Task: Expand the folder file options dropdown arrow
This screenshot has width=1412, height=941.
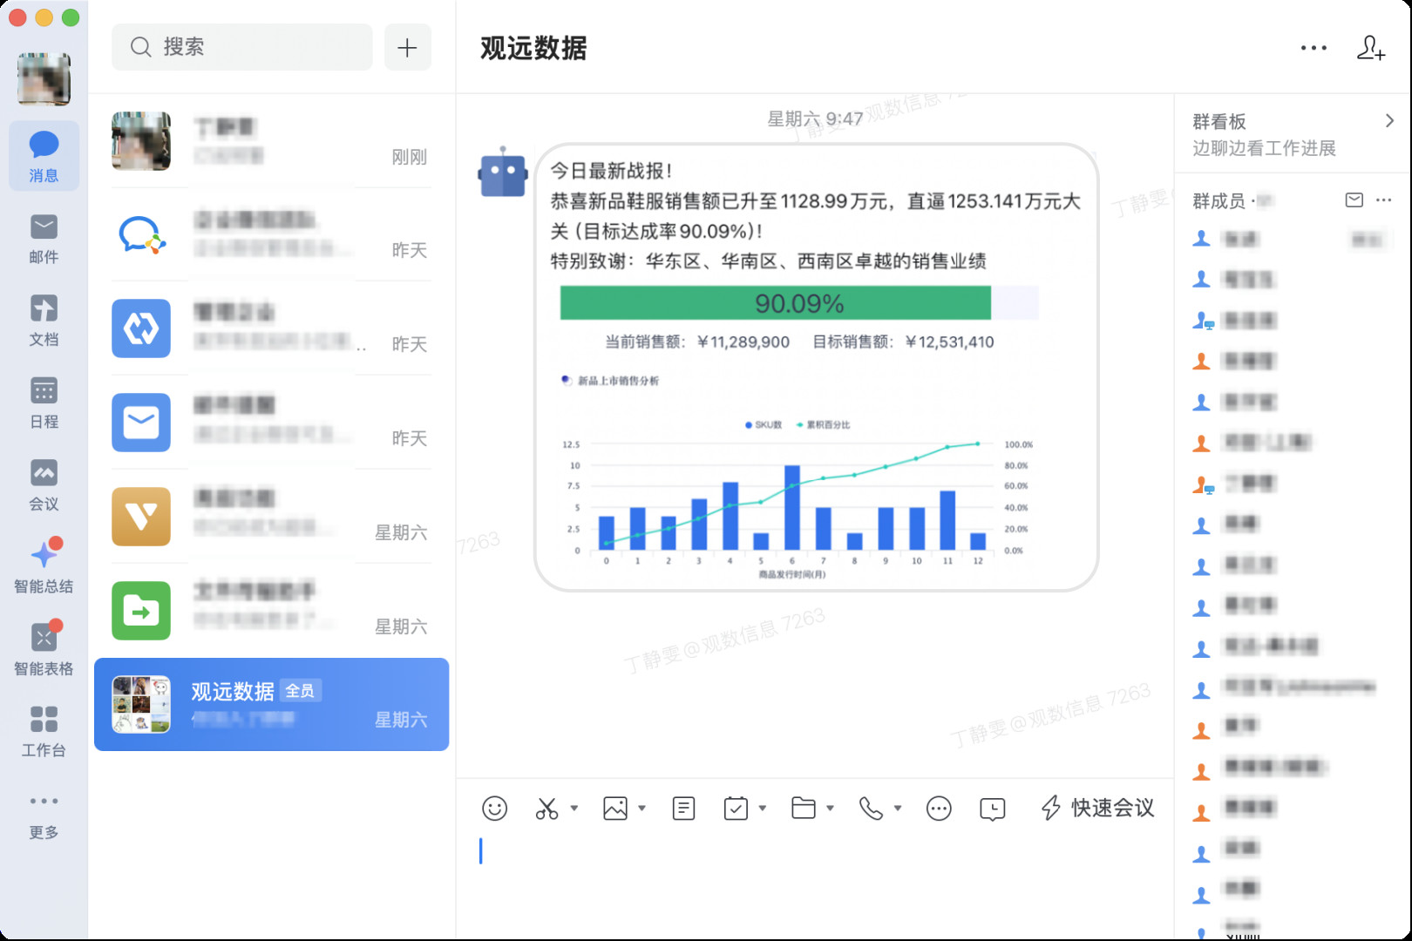Action: coord(830,809)
